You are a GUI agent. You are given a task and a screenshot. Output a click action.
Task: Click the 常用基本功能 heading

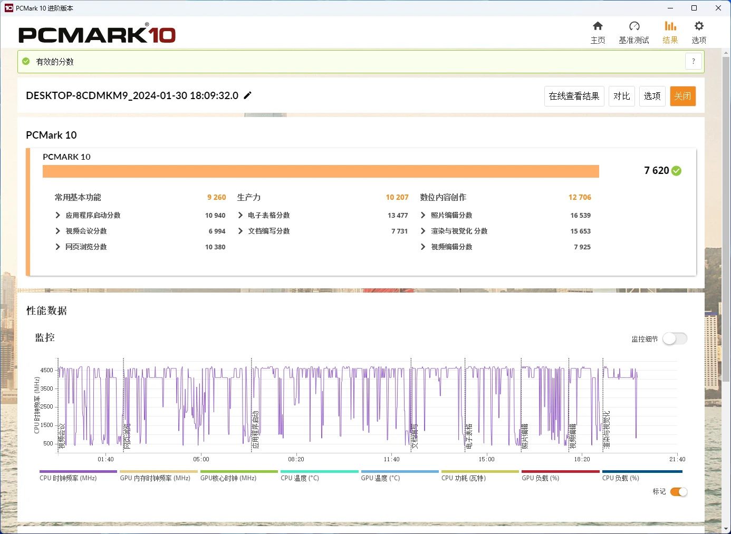pos(78,197)
